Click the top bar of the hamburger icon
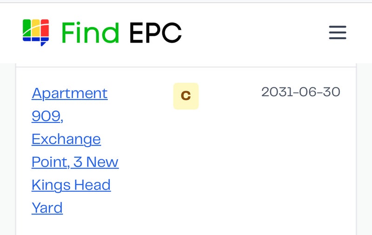This screenshot has width=372, height=235. click(338, 27)
